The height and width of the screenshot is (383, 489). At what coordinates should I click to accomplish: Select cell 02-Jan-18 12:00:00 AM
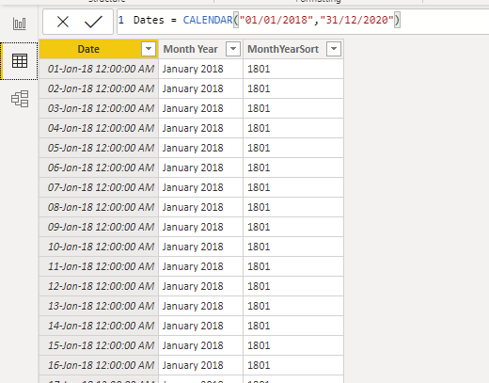point(99,88)
